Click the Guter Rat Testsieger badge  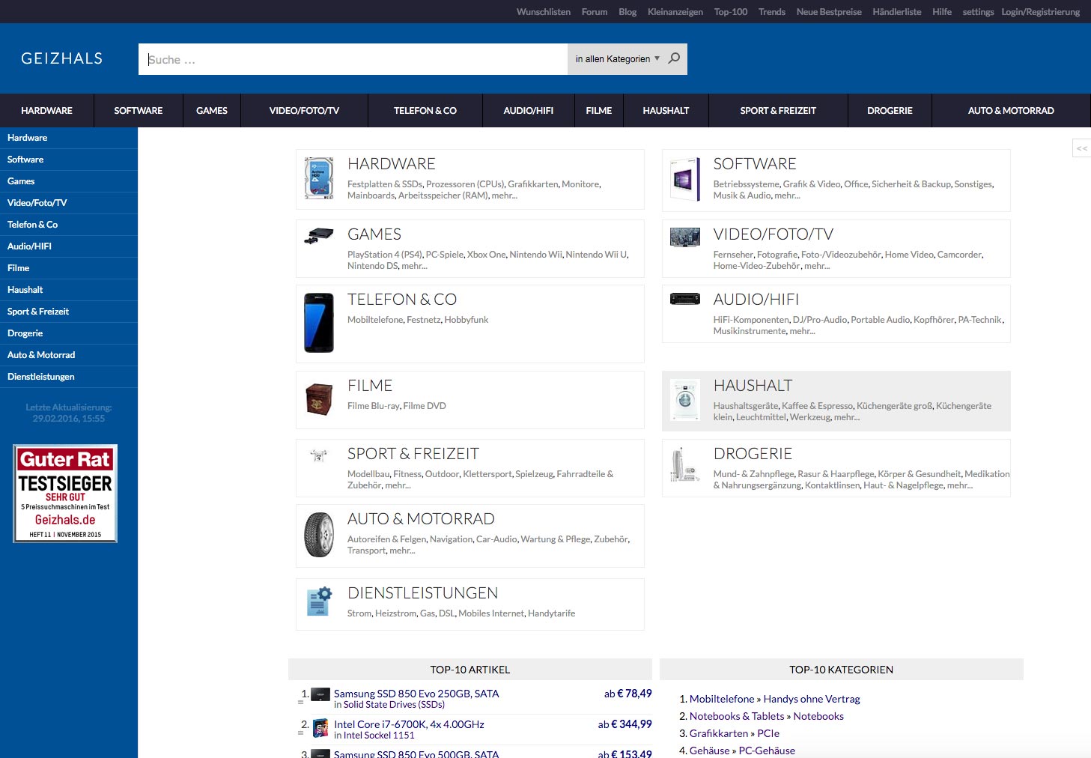coord(65,494)
